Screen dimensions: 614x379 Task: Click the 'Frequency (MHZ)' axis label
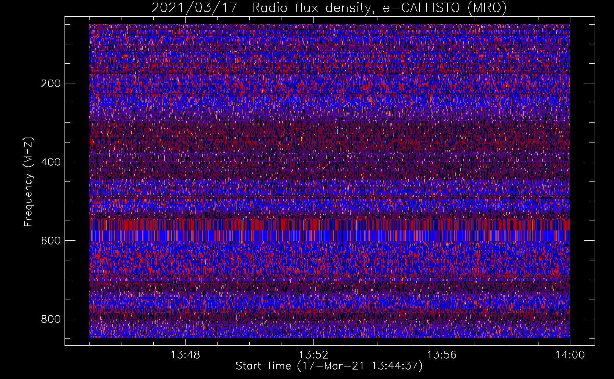(28, 182)
